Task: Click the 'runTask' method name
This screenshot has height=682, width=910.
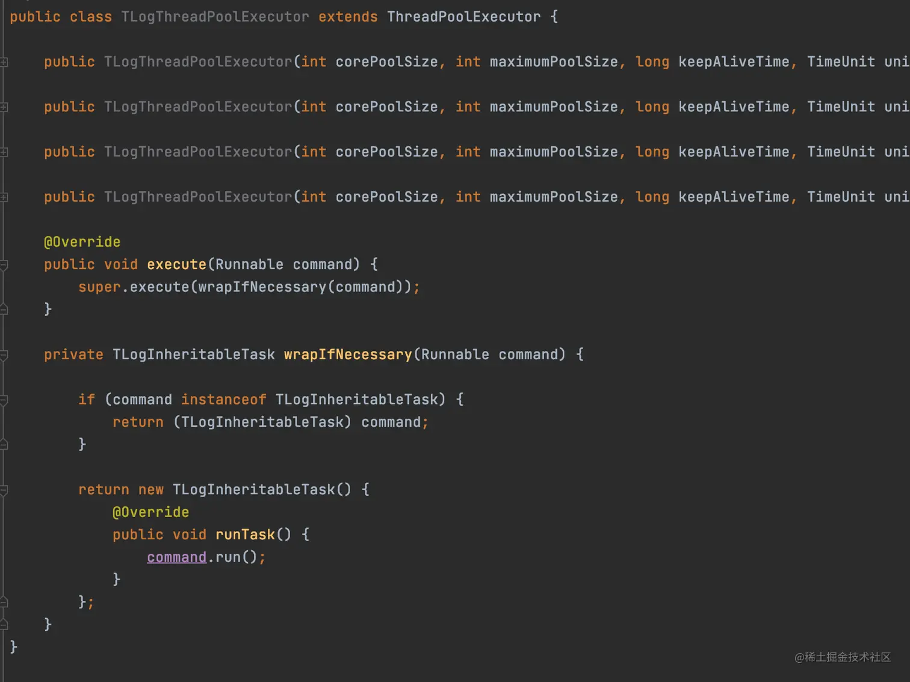Action: tap(245, 535)
